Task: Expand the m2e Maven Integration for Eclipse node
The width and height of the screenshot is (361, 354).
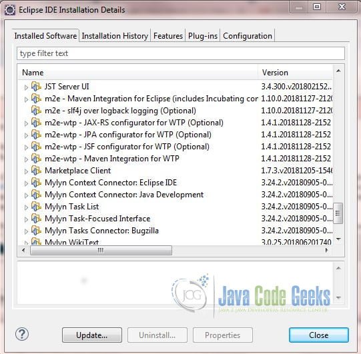Action: (26, 99)
